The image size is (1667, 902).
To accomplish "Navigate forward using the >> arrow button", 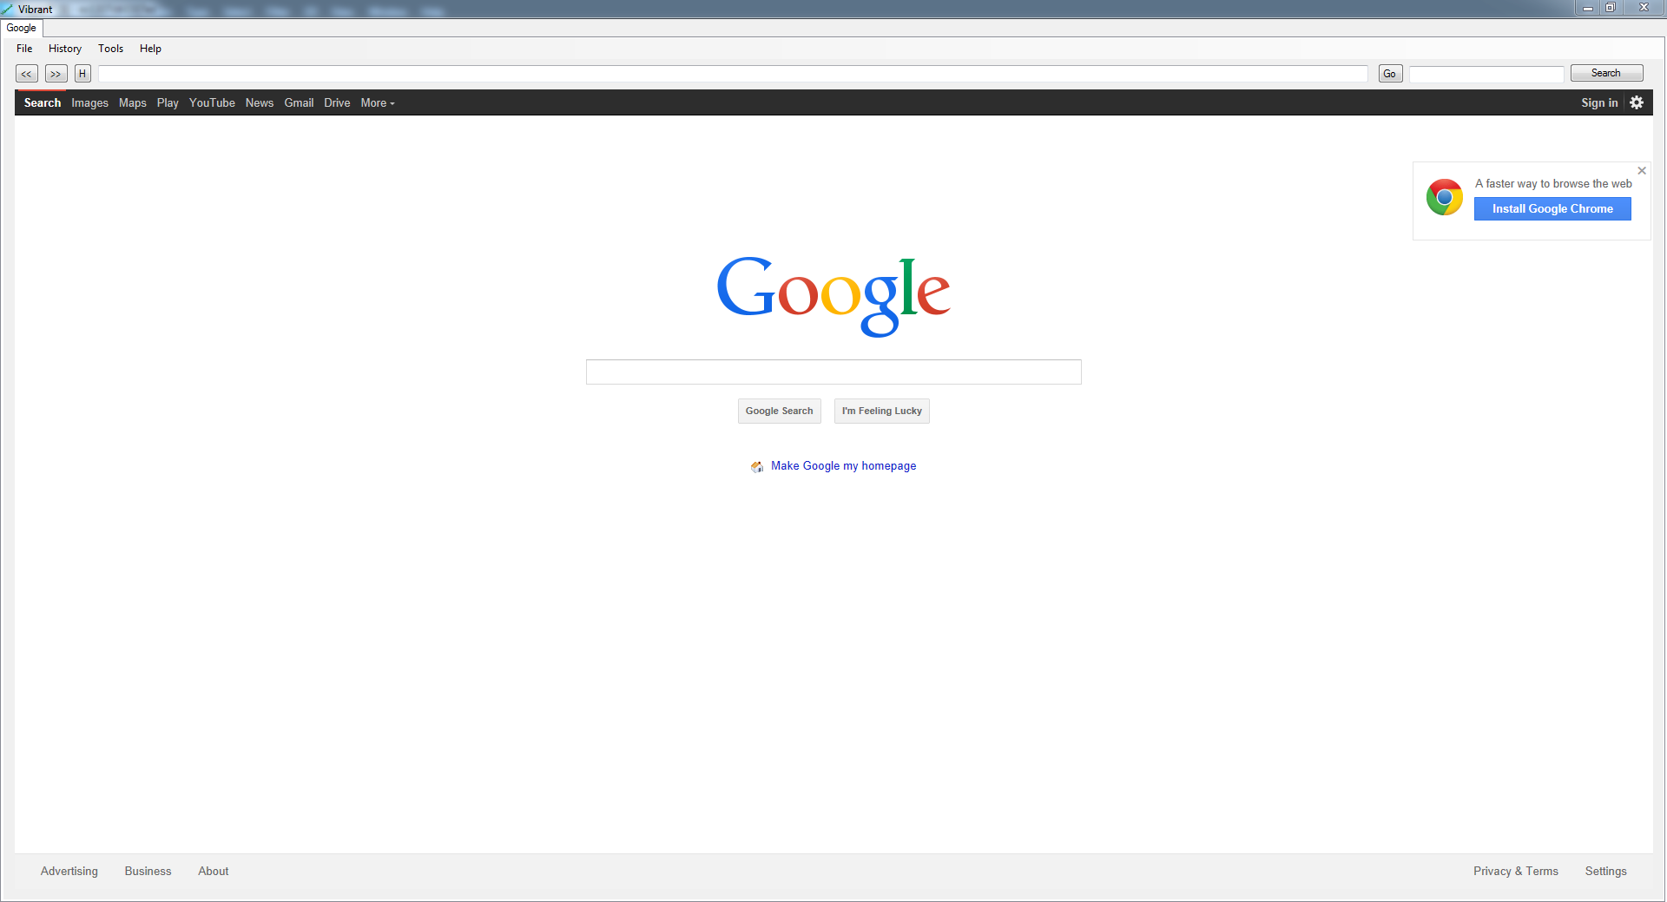I will pyautogui.click(x=55, y=74).
